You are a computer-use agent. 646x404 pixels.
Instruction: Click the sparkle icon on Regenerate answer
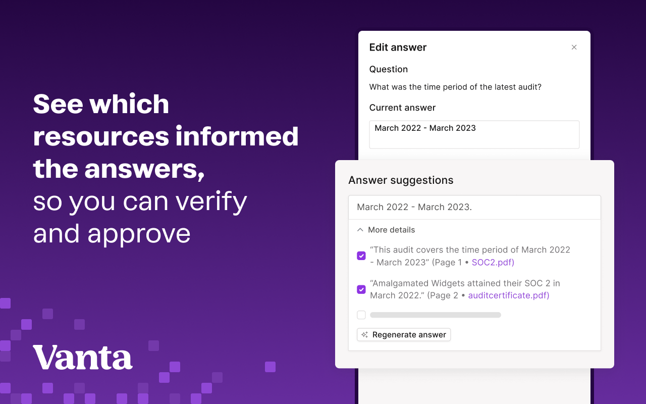(364, 334)
